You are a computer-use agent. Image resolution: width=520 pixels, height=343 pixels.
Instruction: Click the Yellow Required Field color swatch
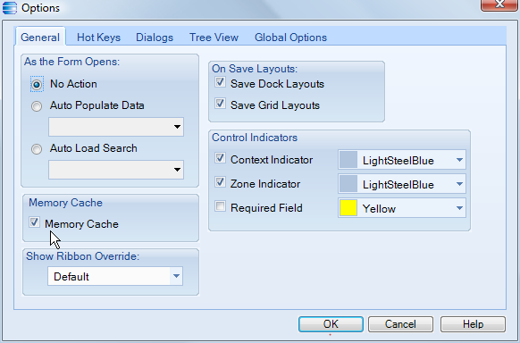348,208
